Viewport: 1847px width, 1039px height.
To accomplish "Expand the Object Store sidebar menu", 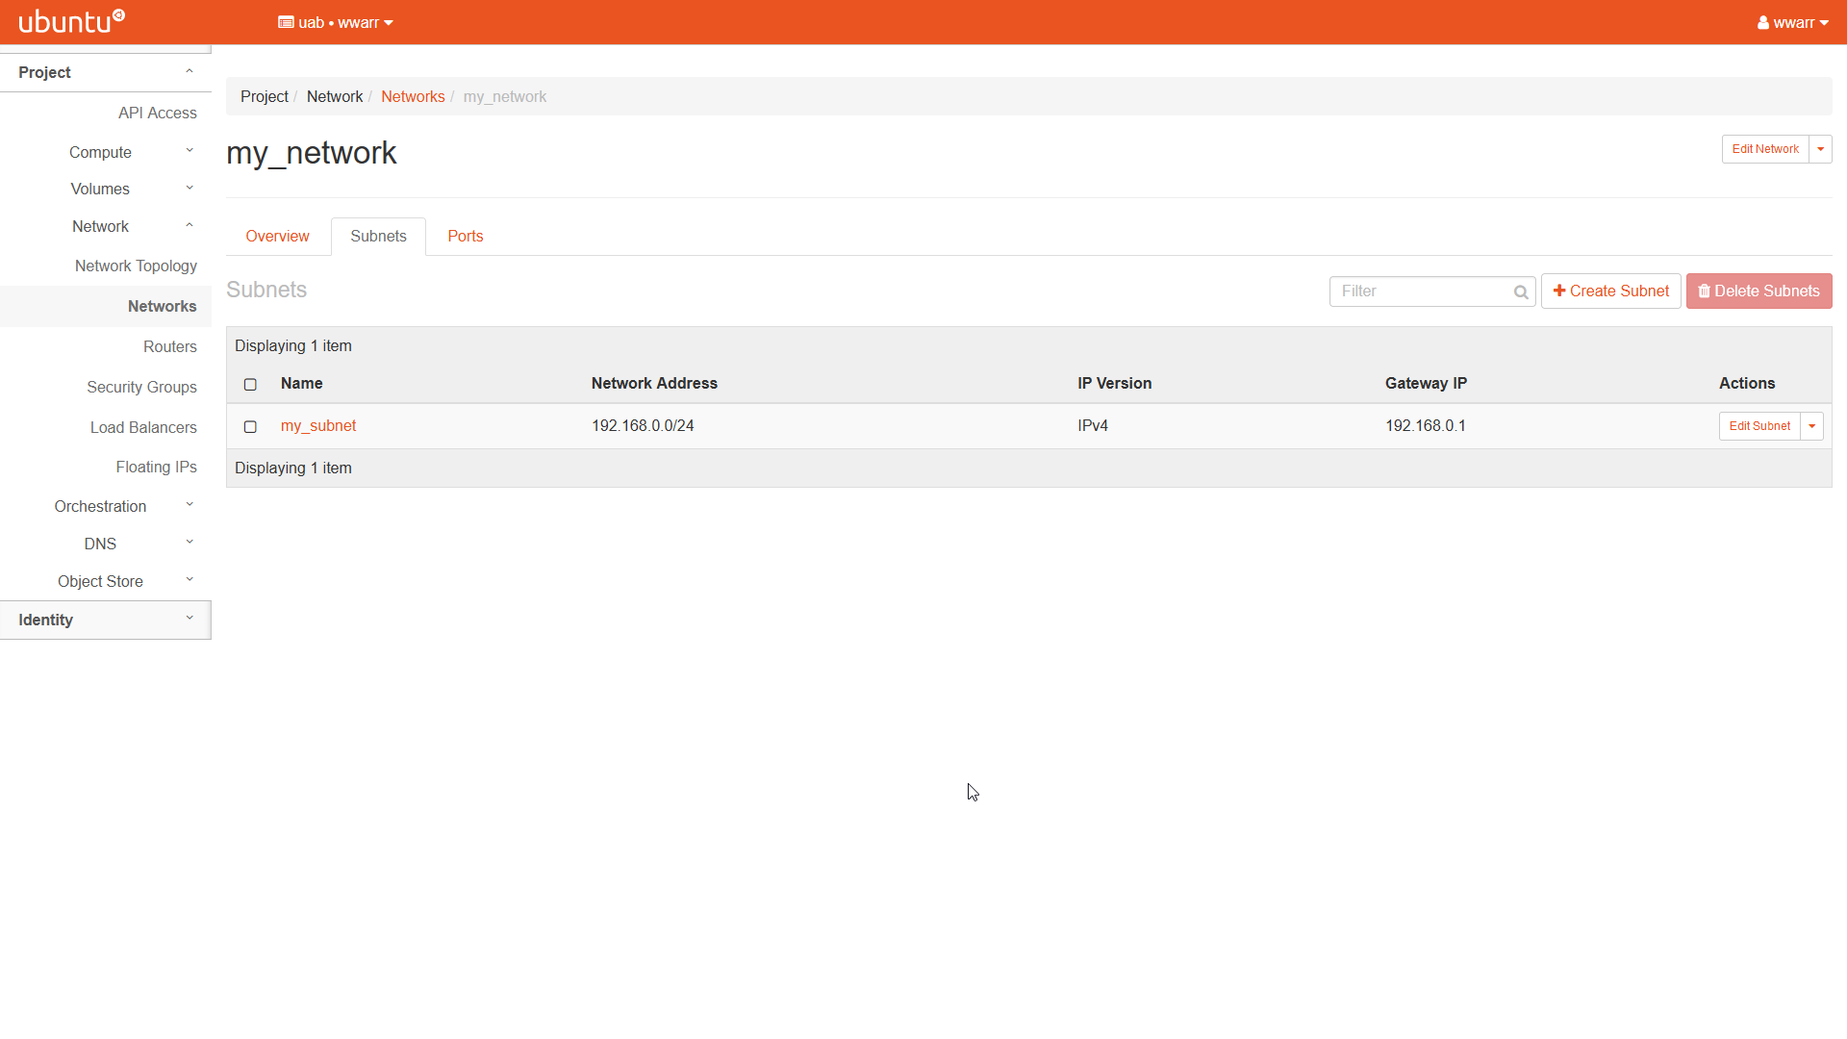I will (106, 581).
